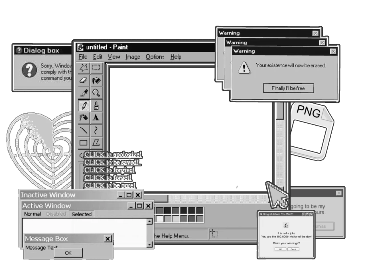This screenshot has height=274, width=365.
Task: Click the 'Finally I'll be free' button
Action: click(288, 88)
